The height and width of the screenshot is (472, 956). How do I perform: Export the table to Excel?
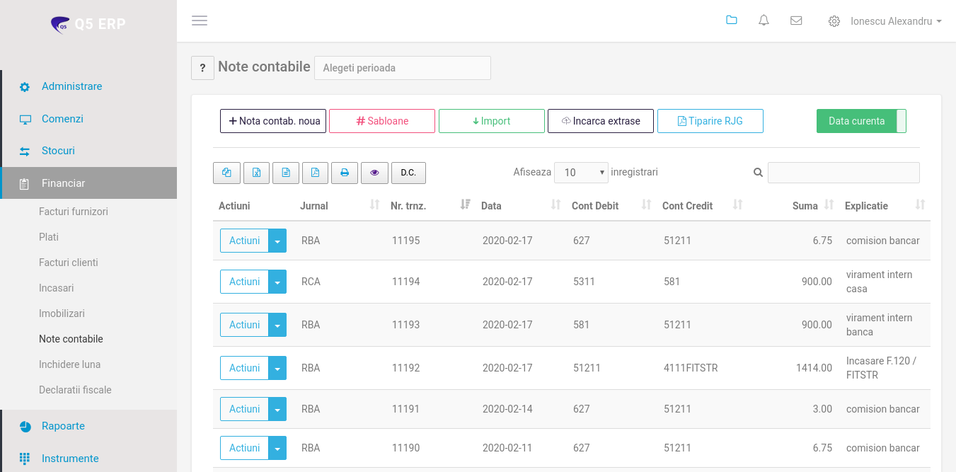[256, 173]
